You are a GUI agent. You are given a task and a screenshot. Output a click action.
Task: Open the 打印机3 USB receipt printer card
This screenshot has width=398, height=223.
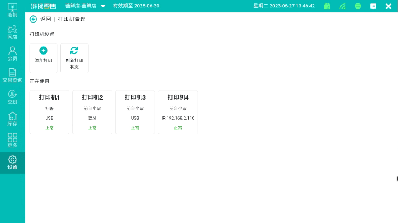135,112
